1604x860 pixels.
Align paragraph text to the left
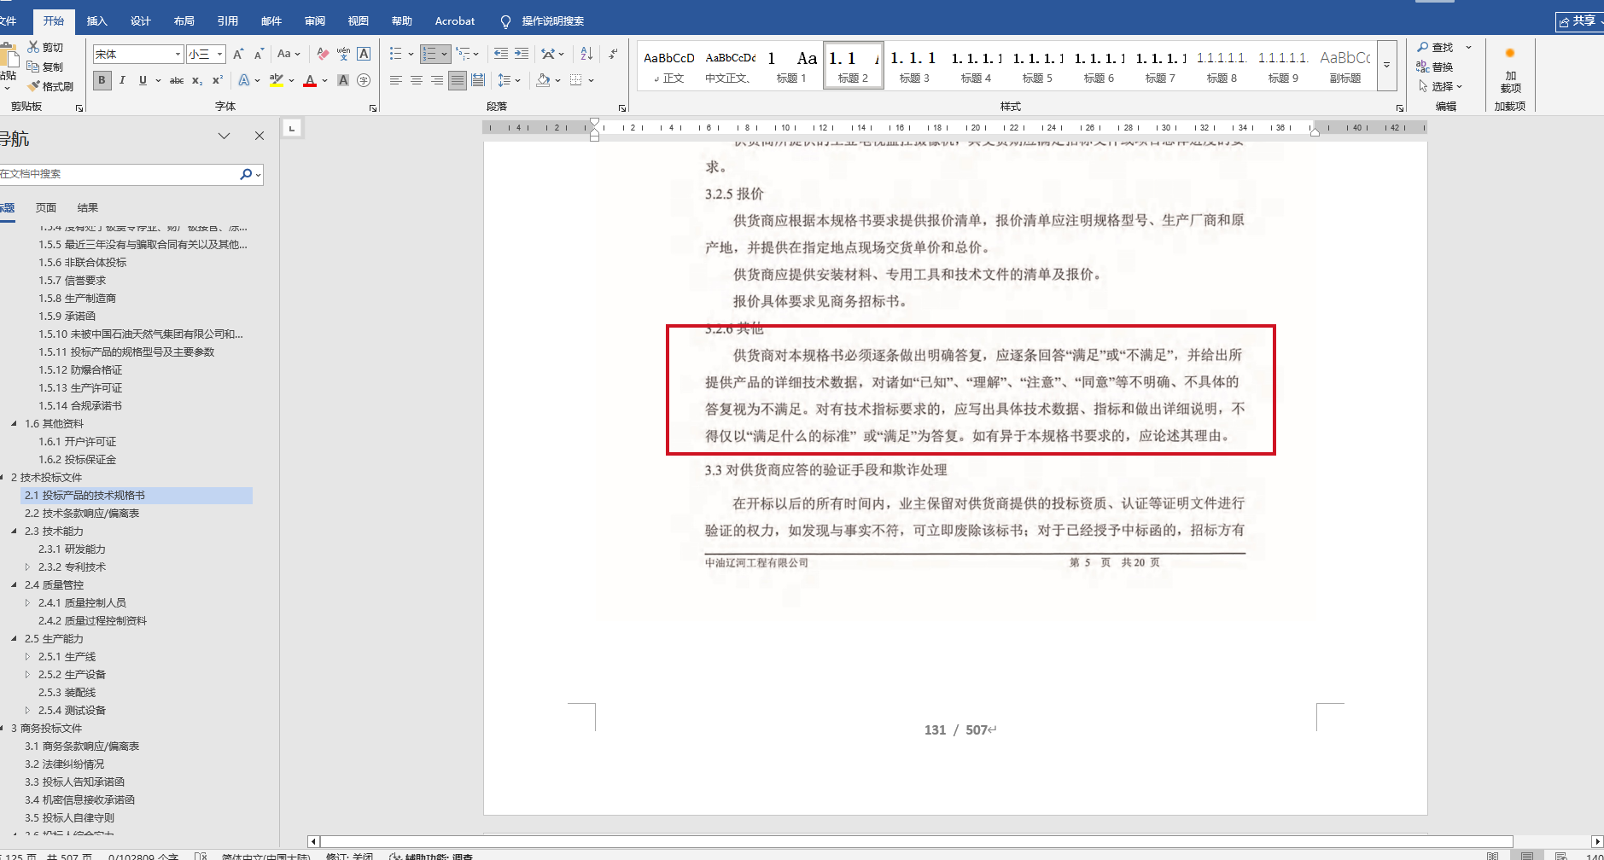coord(396,80)
